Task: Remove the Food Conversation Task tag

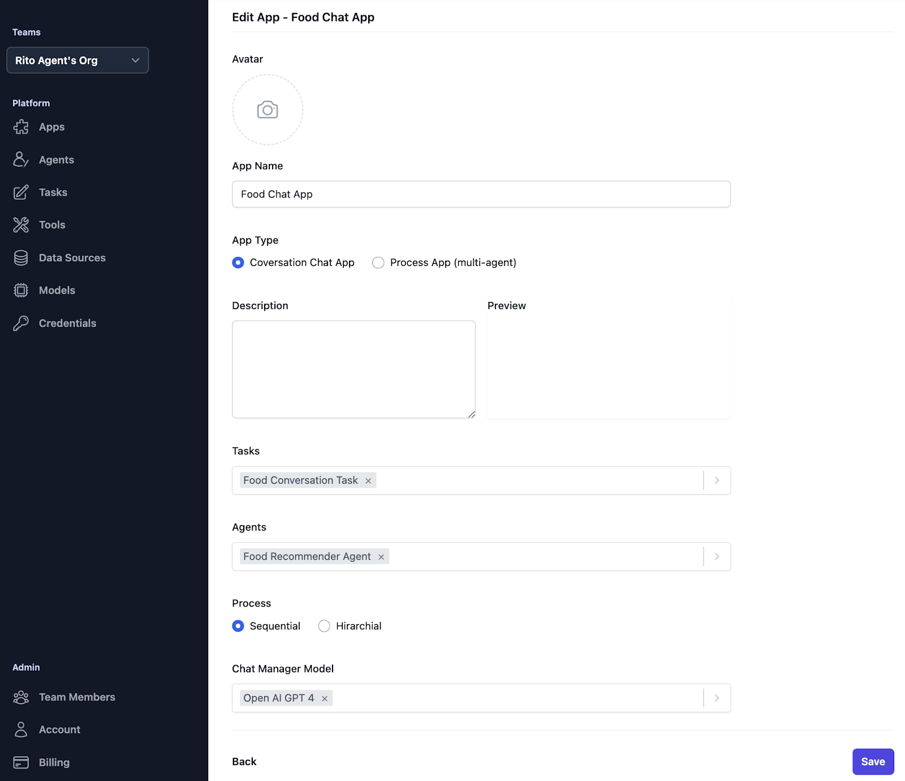Action: point(368,480)
